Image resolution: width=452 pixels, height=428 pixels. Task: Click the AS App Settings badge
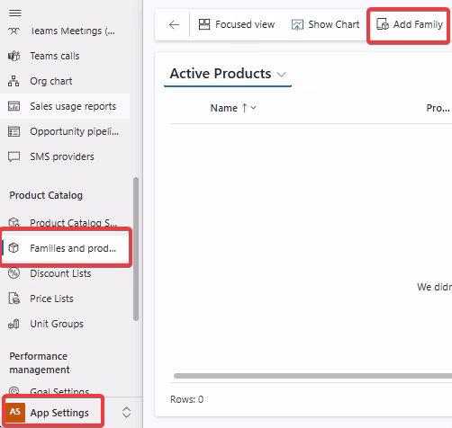15,412
